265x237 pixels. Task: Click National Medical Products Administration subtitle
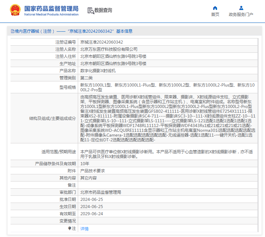click(51, 14)
